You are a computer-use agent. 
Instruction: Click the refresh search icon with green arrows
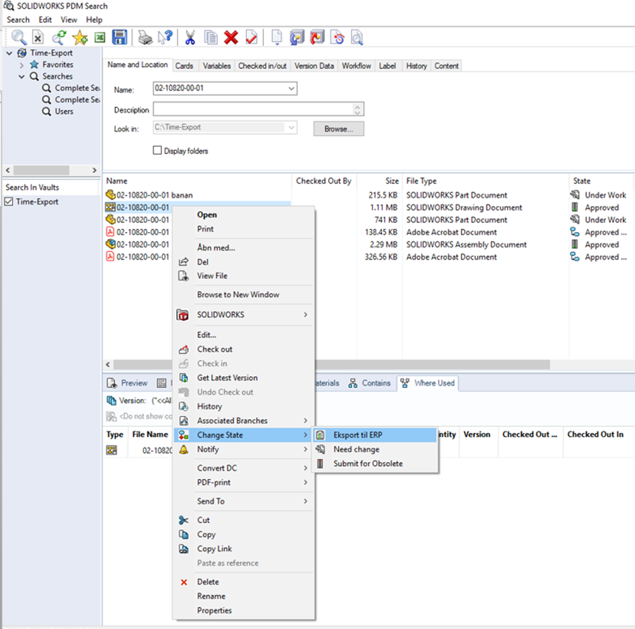pyautogui.click(x=59, y=38)
